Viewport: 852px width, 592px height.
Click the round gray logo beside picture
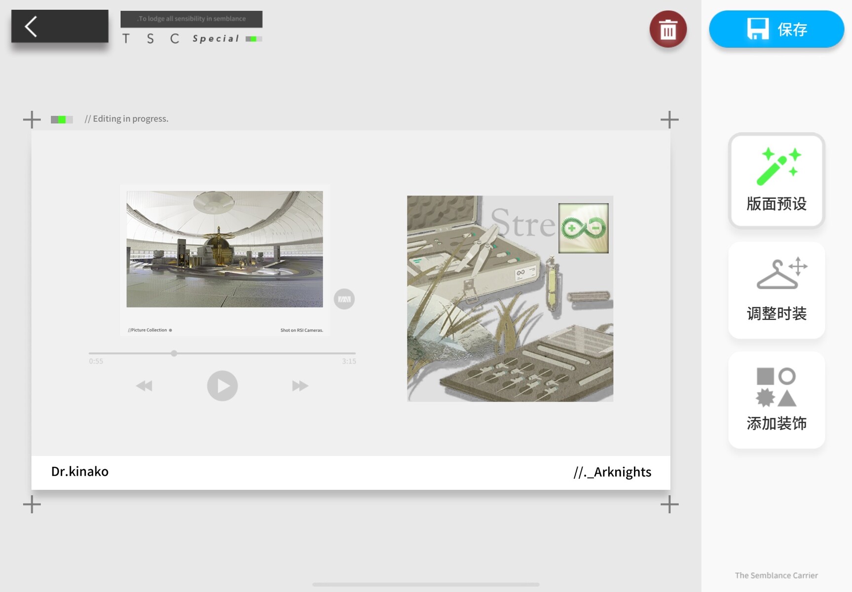tap(344, 299)
